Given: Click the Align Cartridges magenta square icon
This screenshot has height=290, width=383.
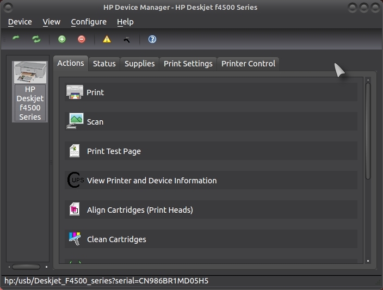Looking at the screenshot, I should [75, 209].
